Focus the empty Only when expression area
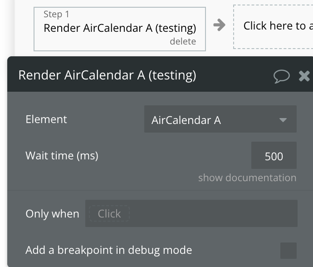 coord(214,213)
